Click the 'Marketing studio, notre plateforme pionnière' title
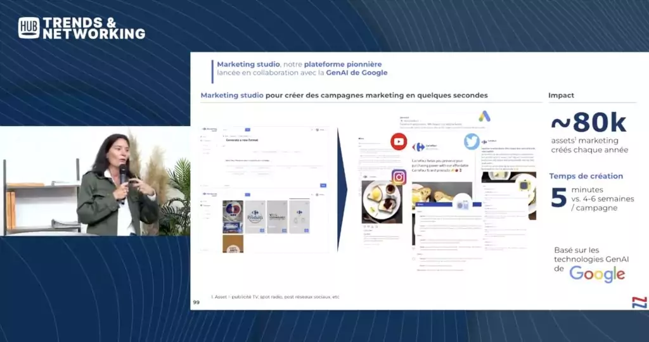 (x=299, y=64)
